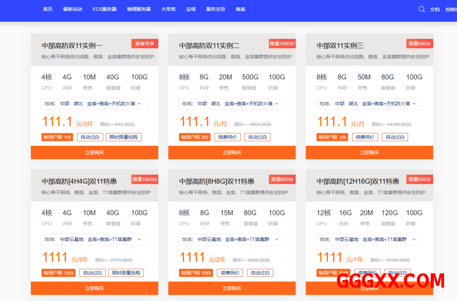The height and width of the screenshot is (301, 457).
Task: Click 续费同价 tag on 中部高防双11实例二
Action: [x=228, y=137]
